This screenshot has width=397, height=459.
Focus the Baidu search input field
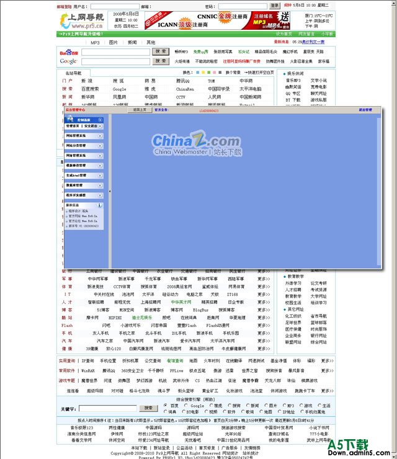115,52
